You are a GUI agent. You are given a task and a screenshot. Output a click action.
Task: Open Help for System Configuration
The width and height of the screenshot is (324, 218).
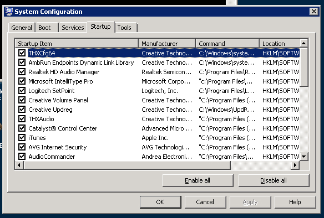(x=295, y=202)
